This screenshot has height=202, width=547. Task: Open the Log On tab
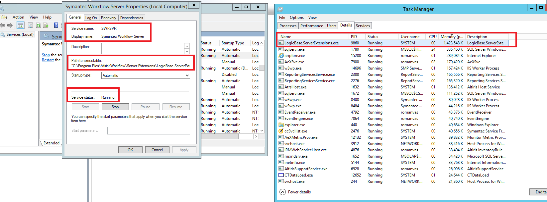click(x=91, y=18)
